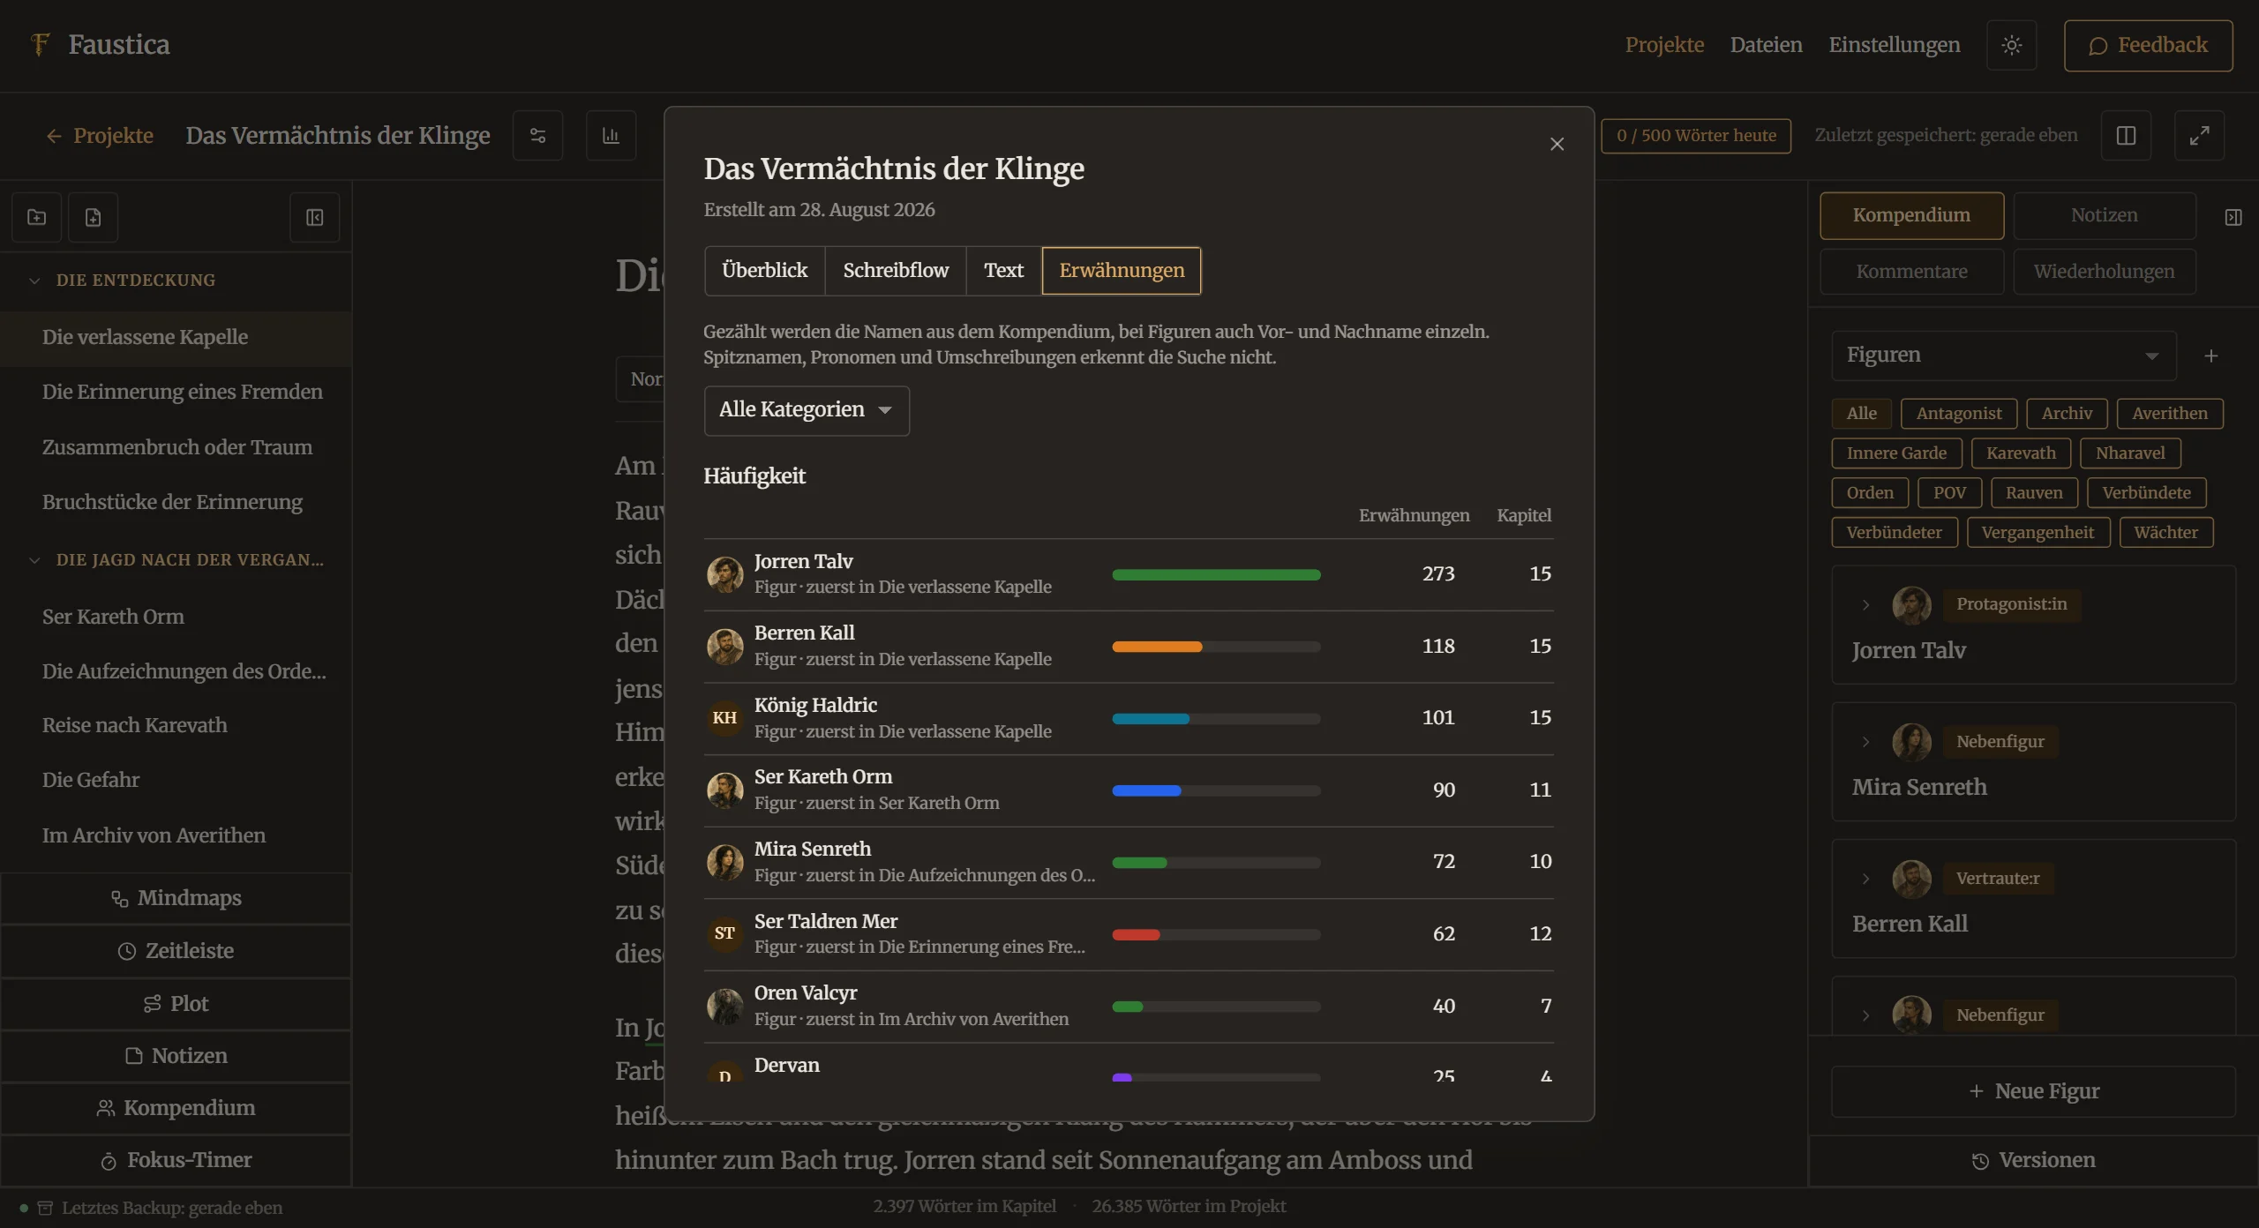The height and width of the screenshot is (1228, 2259).
Task: Toggle Antagonist filter tag
Action: coord(1958,414)
